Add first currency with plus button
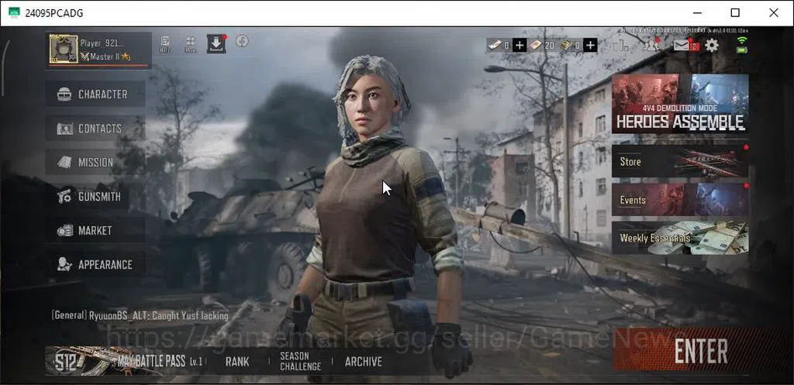The width and height of the screenshot is (794, 385). click(519, 46)
